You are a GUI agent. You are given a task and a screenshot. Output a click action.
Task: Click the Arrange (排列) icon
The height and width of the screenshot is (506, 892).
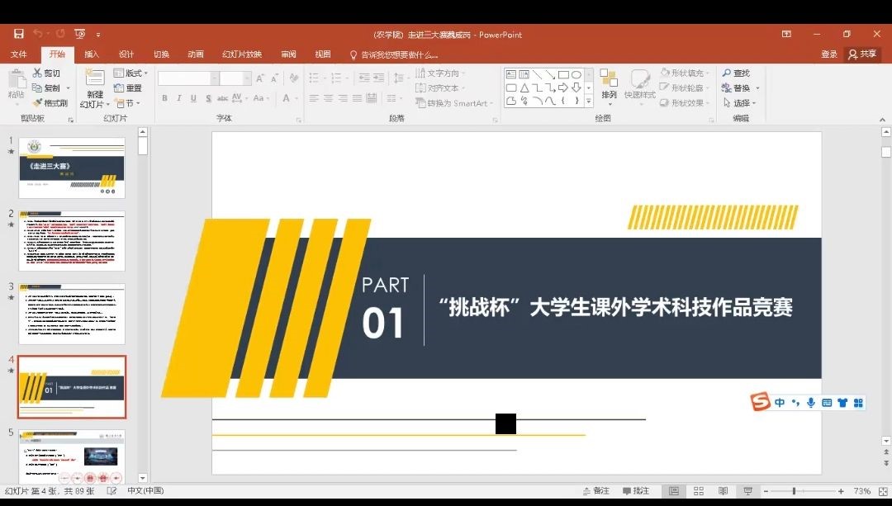click(609, 84)
